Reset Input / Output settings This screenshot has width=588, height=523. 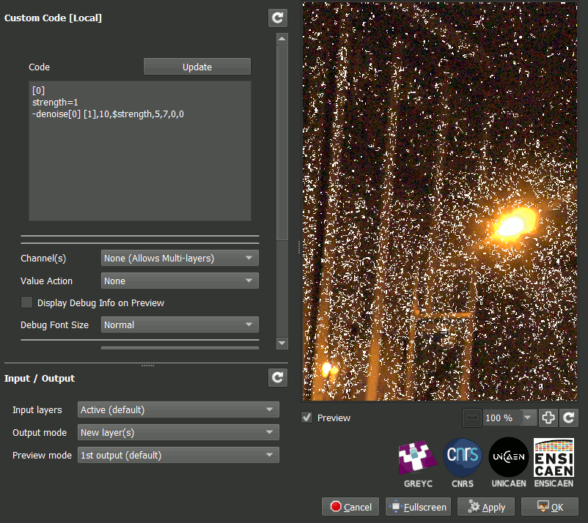click(277, 378)
